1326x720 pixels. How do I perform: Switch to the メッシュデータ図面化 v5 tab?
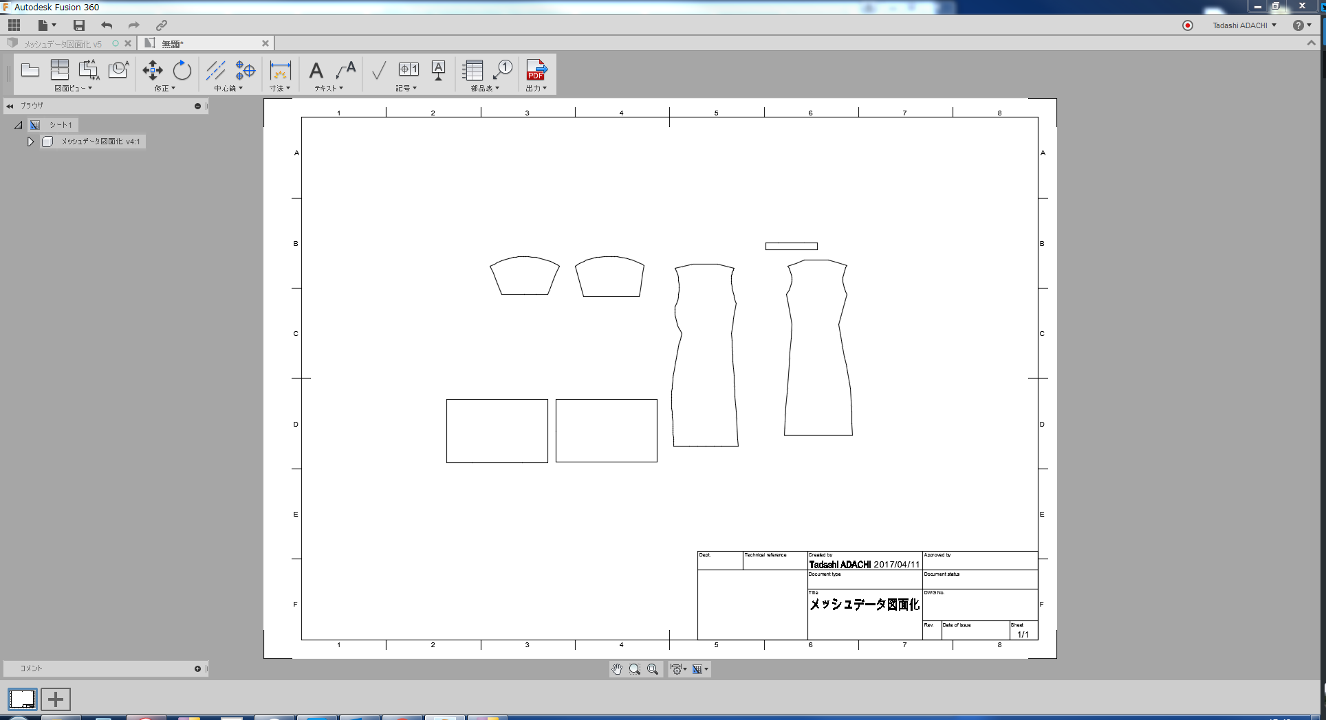[63, 44]
